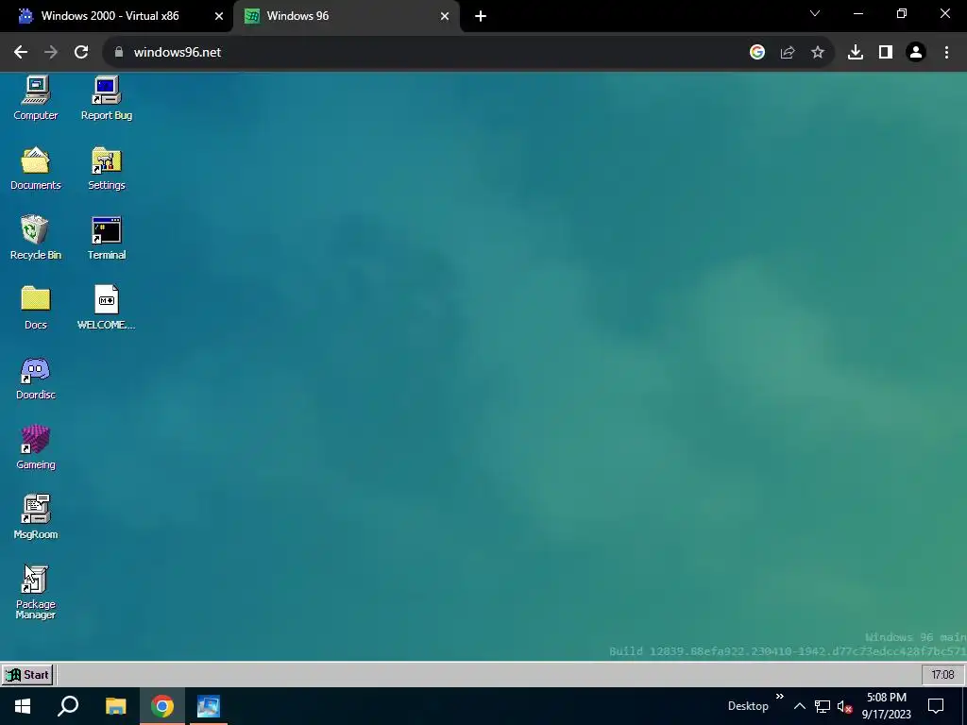This screenshot has height=725, width=967.
Task: Share this page icon
Action: (788, 53)
